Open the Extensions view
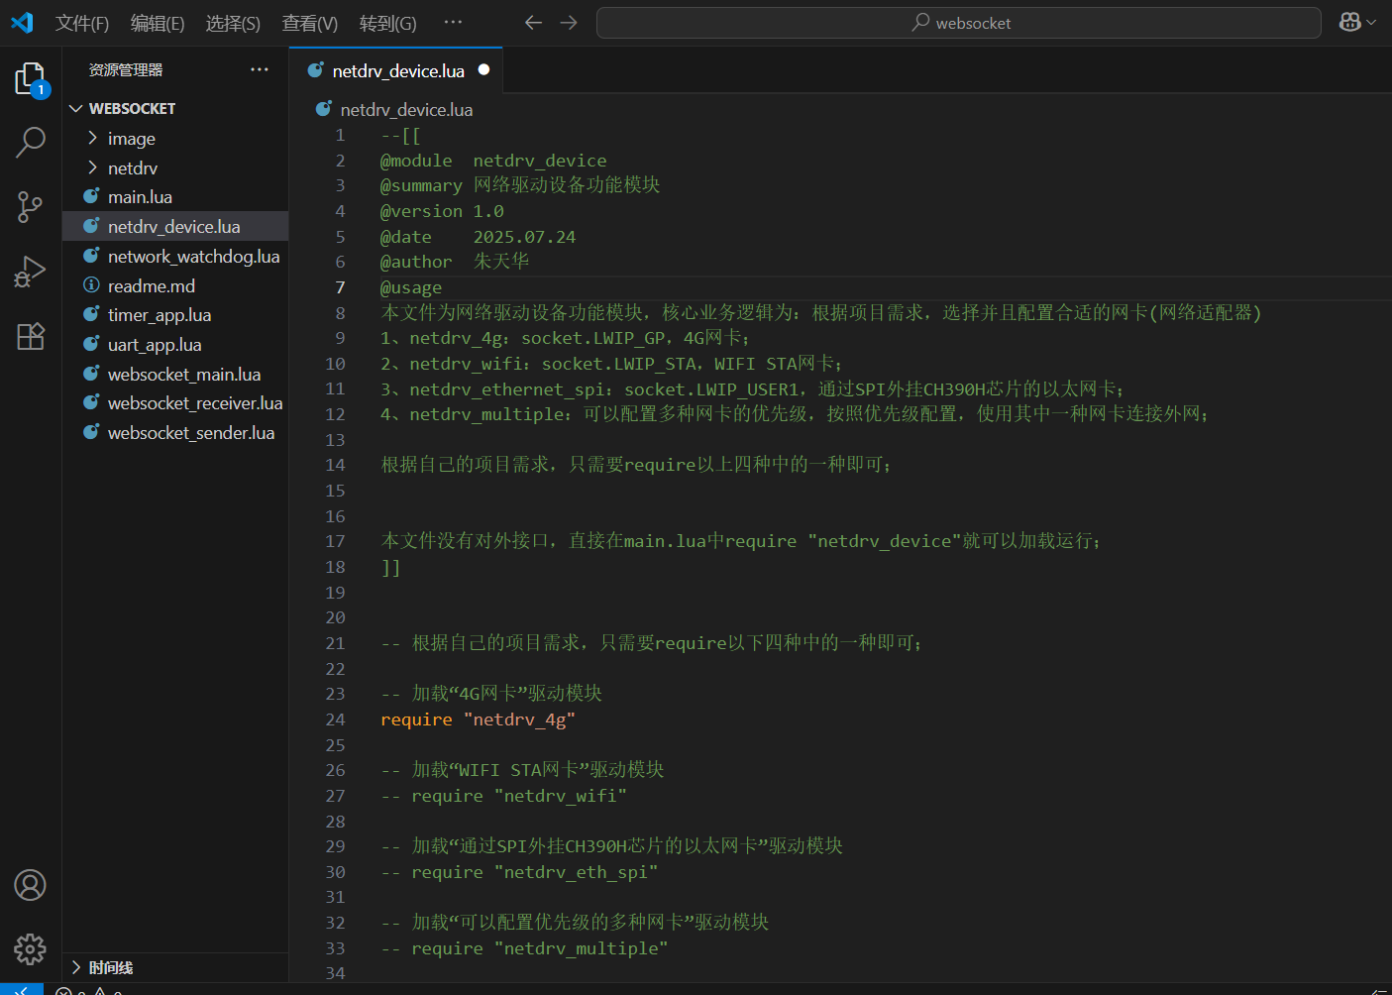Viewport: 1392px width, 995px height. point(31,336)
